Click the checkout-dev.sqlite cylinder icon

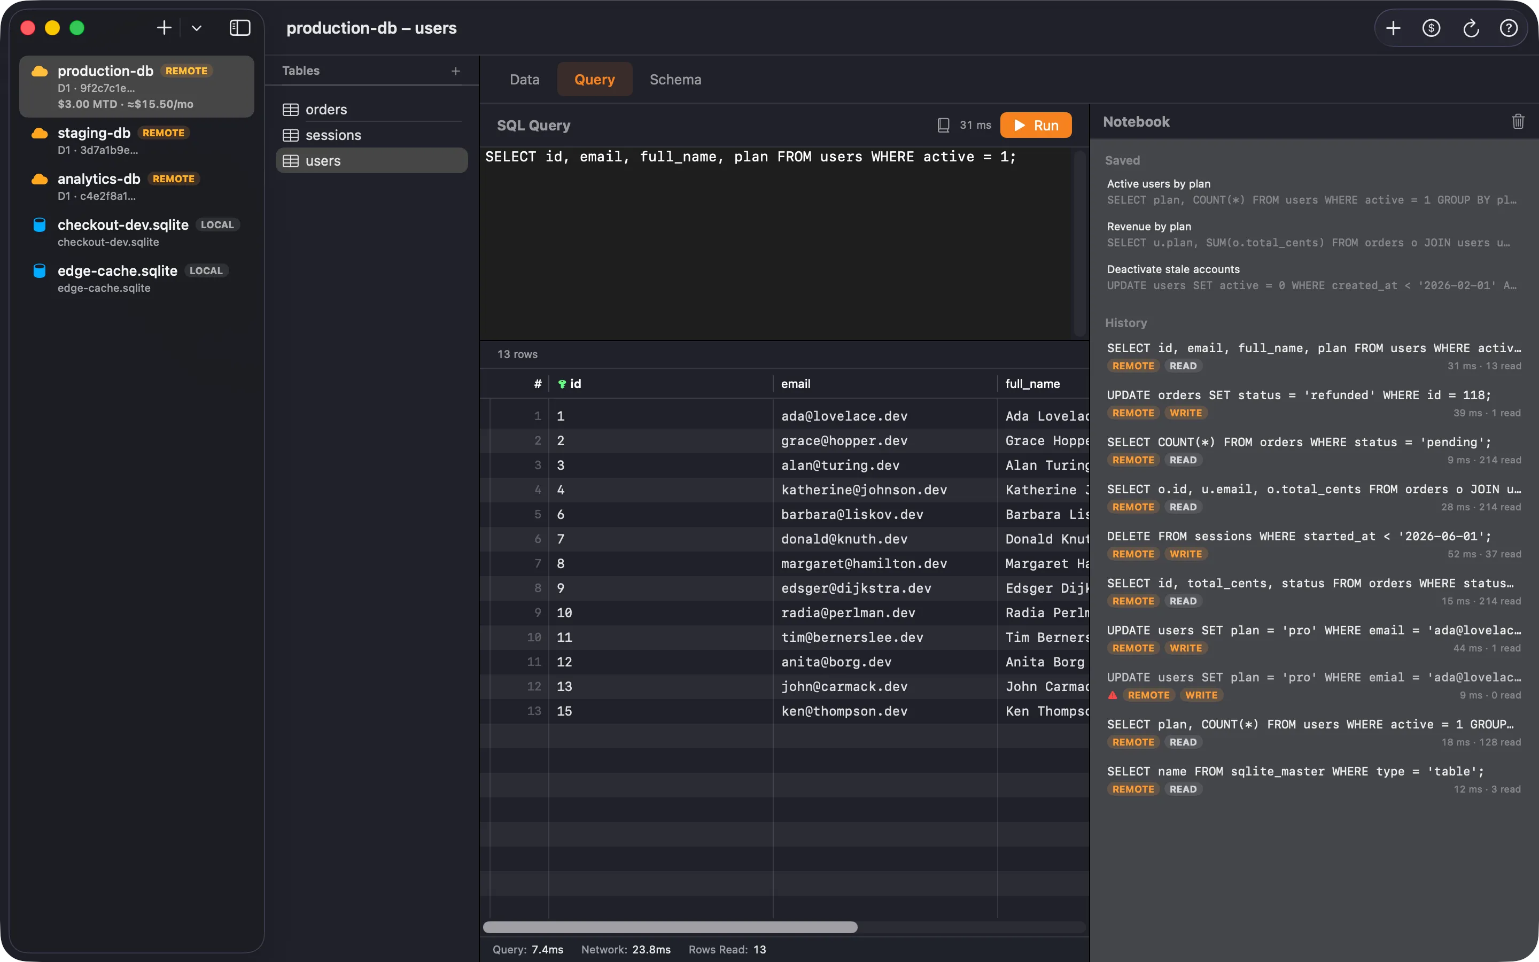click(40, 224)
